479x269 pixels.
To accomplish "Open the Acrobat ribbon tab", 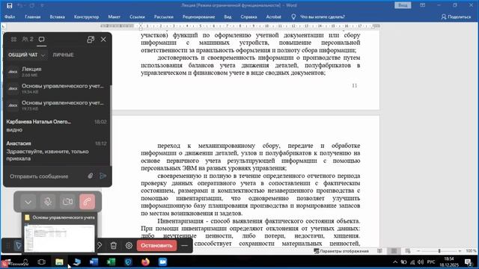I will 273,16.
